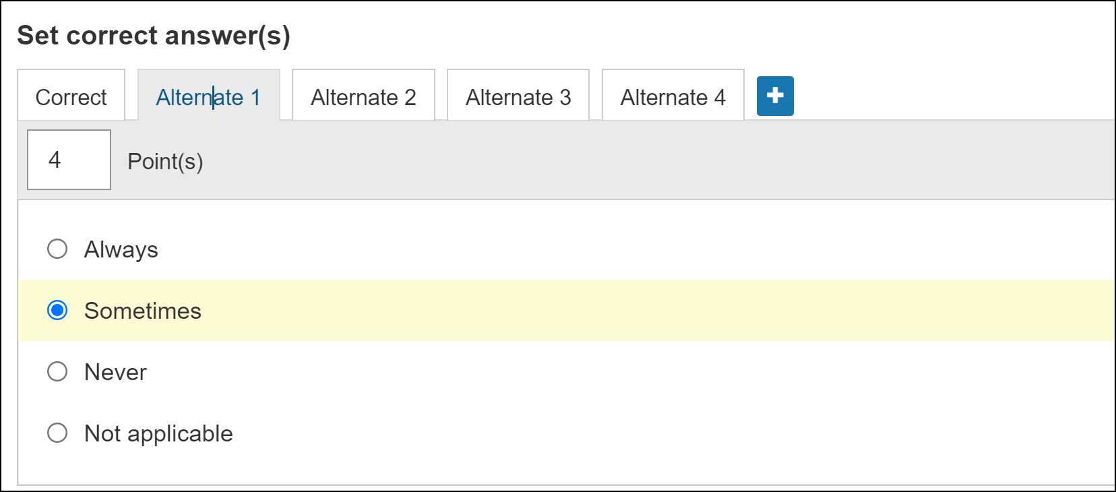
Task: Switch to the Correct tab
Action: click(x=71, y=97)
